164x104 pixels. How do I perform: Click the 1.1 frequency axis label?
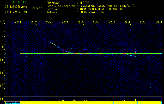coord(2,34)
